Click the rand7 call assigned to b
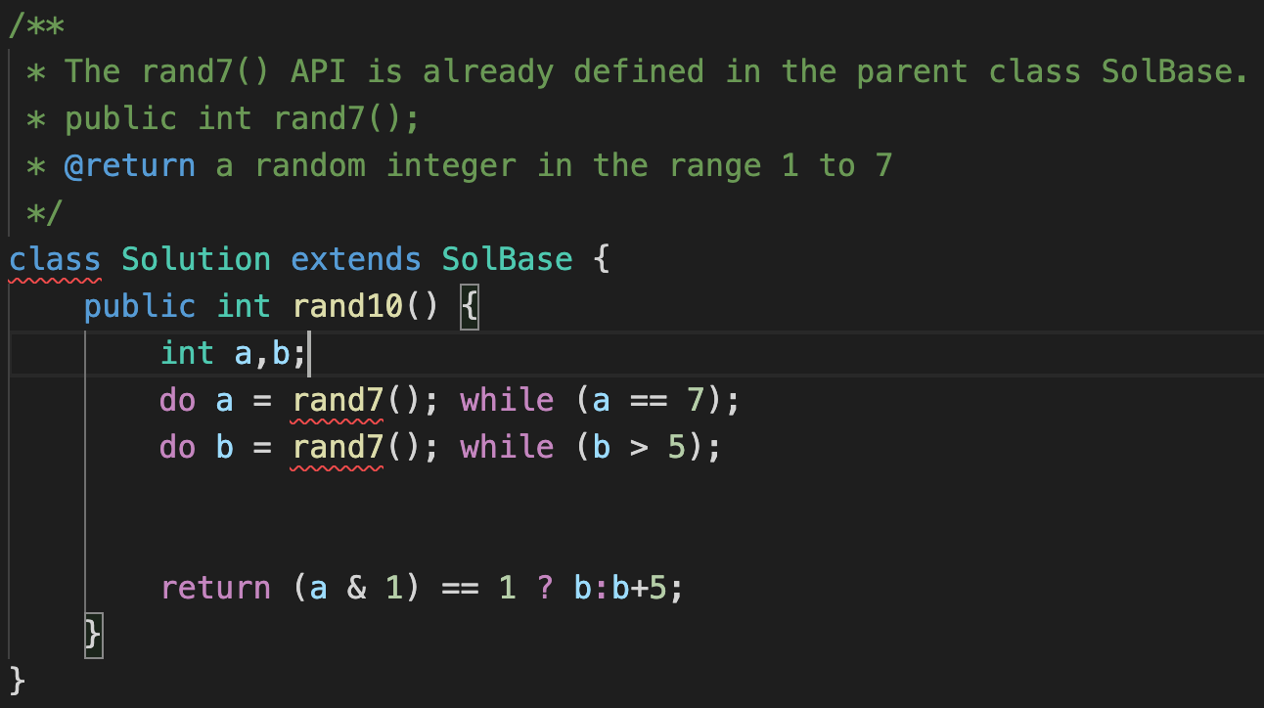This screenshot has height=708, width=1264. (339, 448)
